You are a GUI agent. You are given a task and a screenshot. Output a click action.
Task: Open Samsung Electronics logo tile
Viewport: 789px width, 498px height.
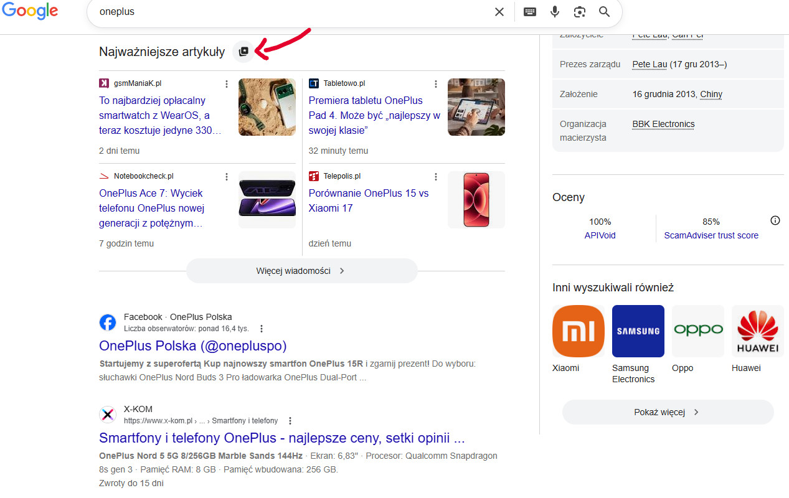(x=638, y=331)
